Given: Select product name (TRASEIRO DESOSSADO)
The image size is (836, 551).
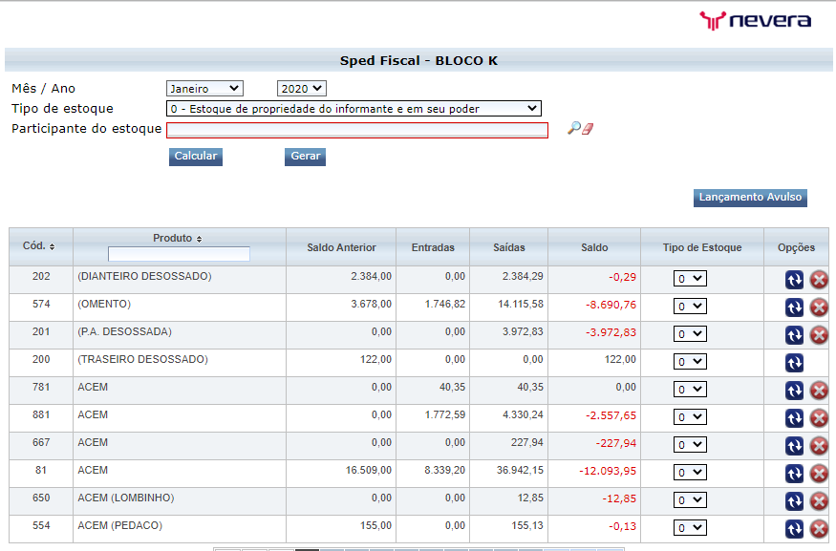Looking at the screenshot, I should click(x=143, y=359).
